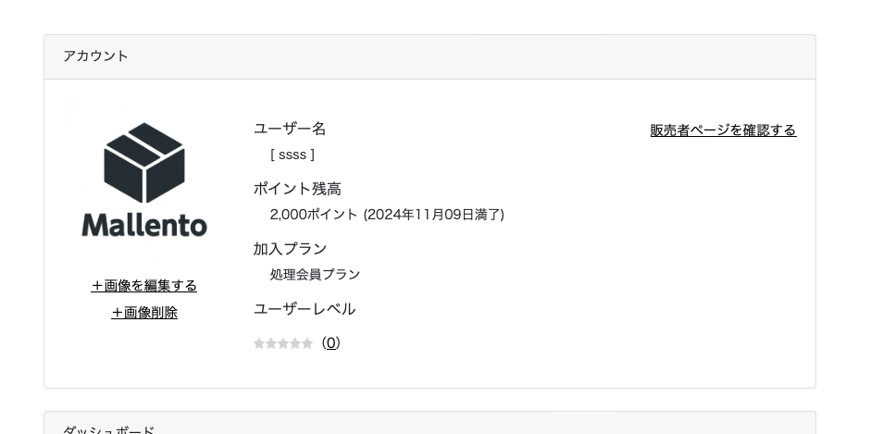883x434 pixels.
Task: Click the ポイント残高 label
Action: 297,189
